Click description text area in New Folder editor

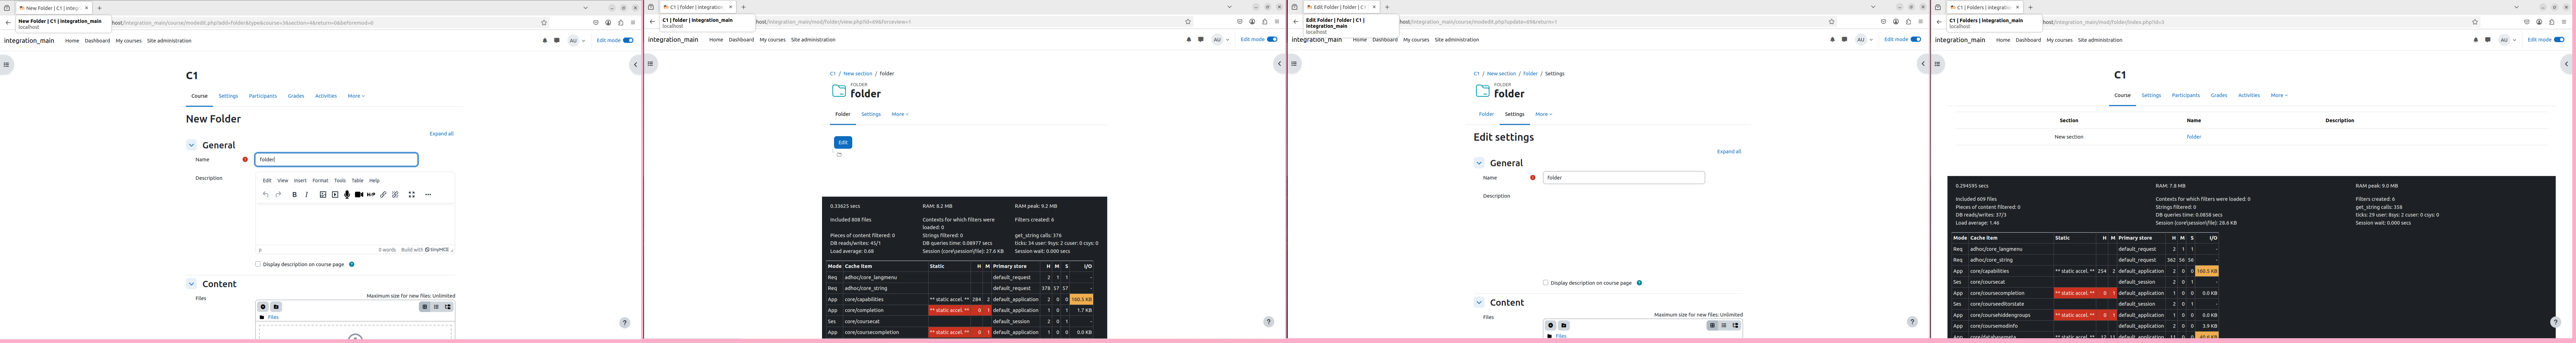[x=355, y=224]
